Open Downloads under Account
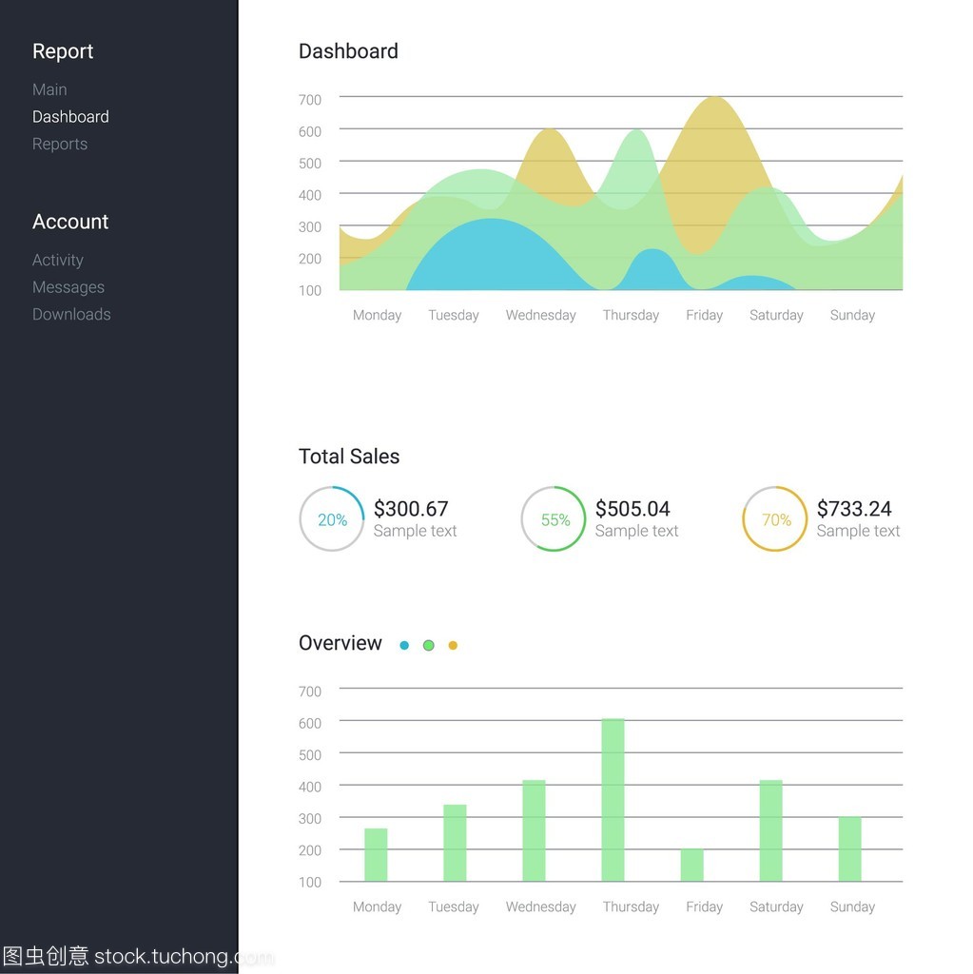The height and width of the screenshot is (974, 973). [x=71, y=314]
